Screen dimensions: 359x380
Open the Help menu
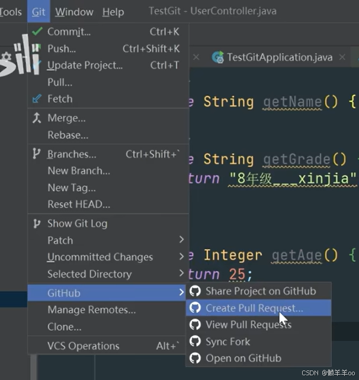coord(113,12)
